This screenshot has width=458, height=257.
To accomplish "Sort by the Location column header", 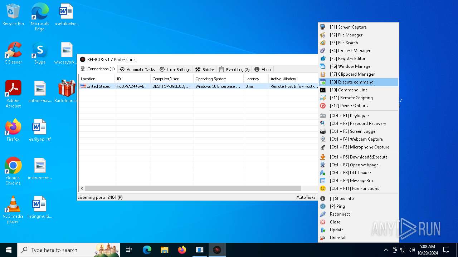I will click(x=97, y=79).
